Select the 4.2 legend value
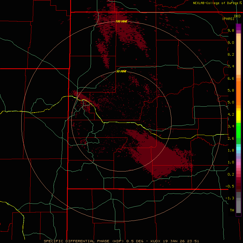 pyautogui.click(x=231, y=114)
